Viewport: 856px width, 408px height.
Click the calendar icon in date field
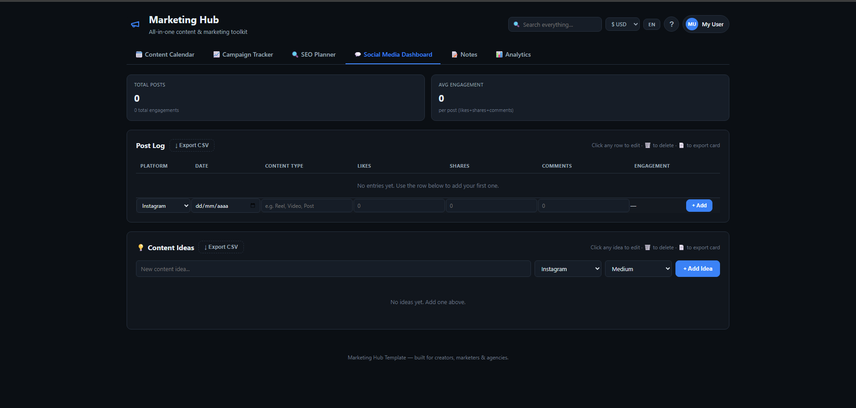pyautogui.click(x=253, y=206)
